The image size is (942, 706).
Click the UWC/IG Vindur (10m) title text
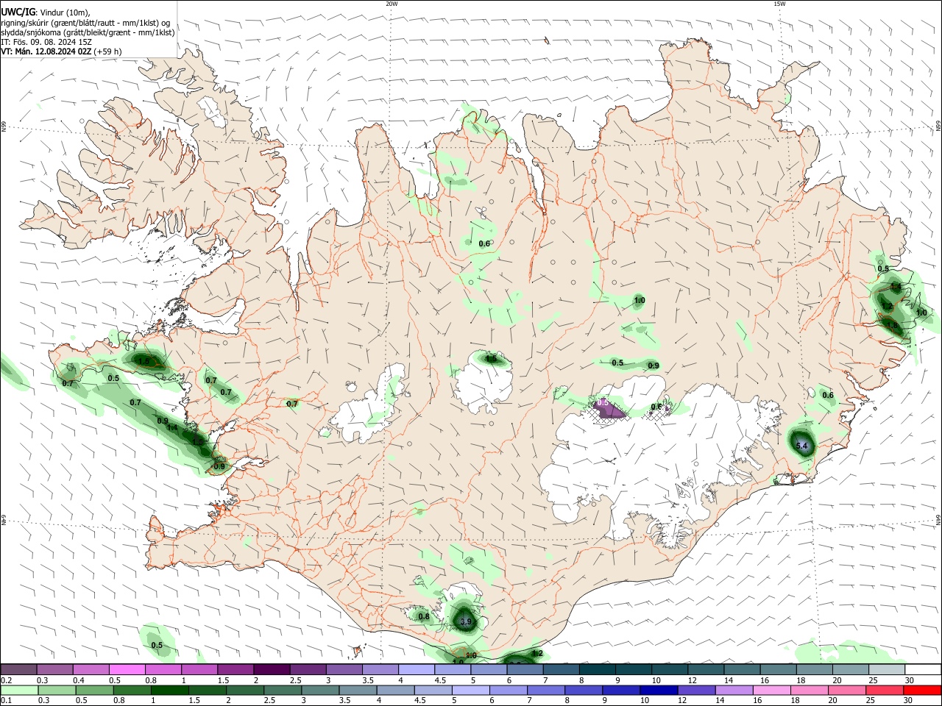[46, 13]
